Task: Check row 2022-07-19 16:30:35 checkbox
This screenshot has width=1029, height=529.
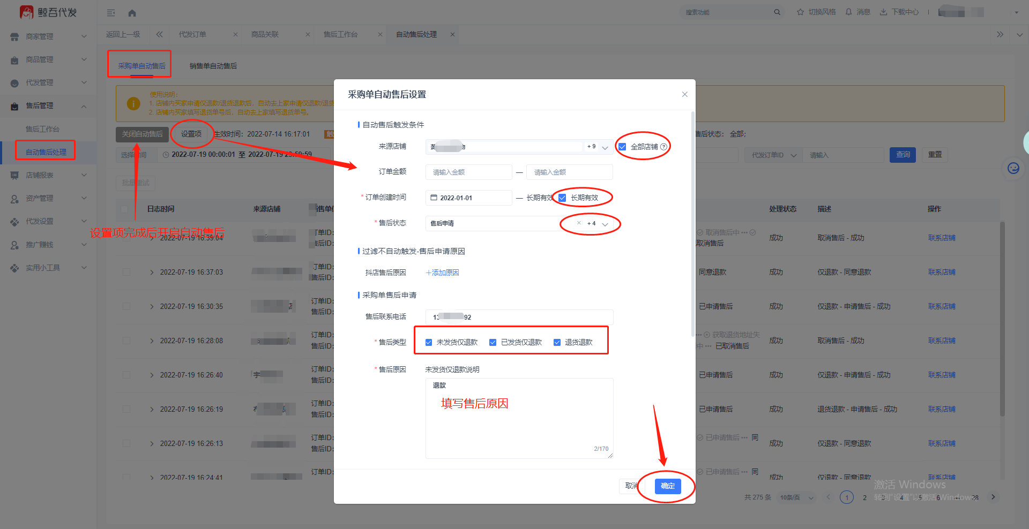Action: click(126, 306)
